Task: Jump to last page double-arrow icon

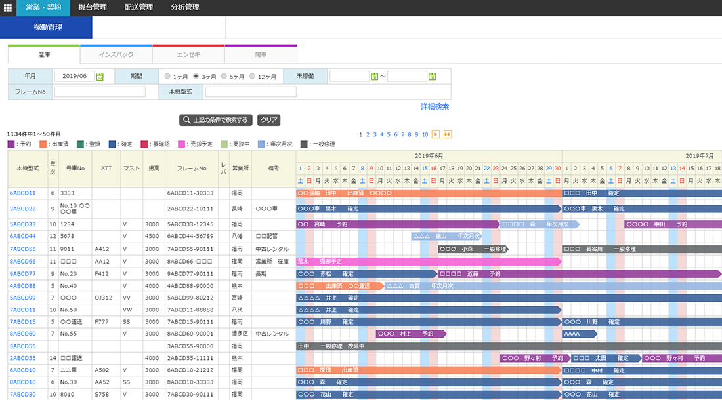Action: click(x=448, y=134)
